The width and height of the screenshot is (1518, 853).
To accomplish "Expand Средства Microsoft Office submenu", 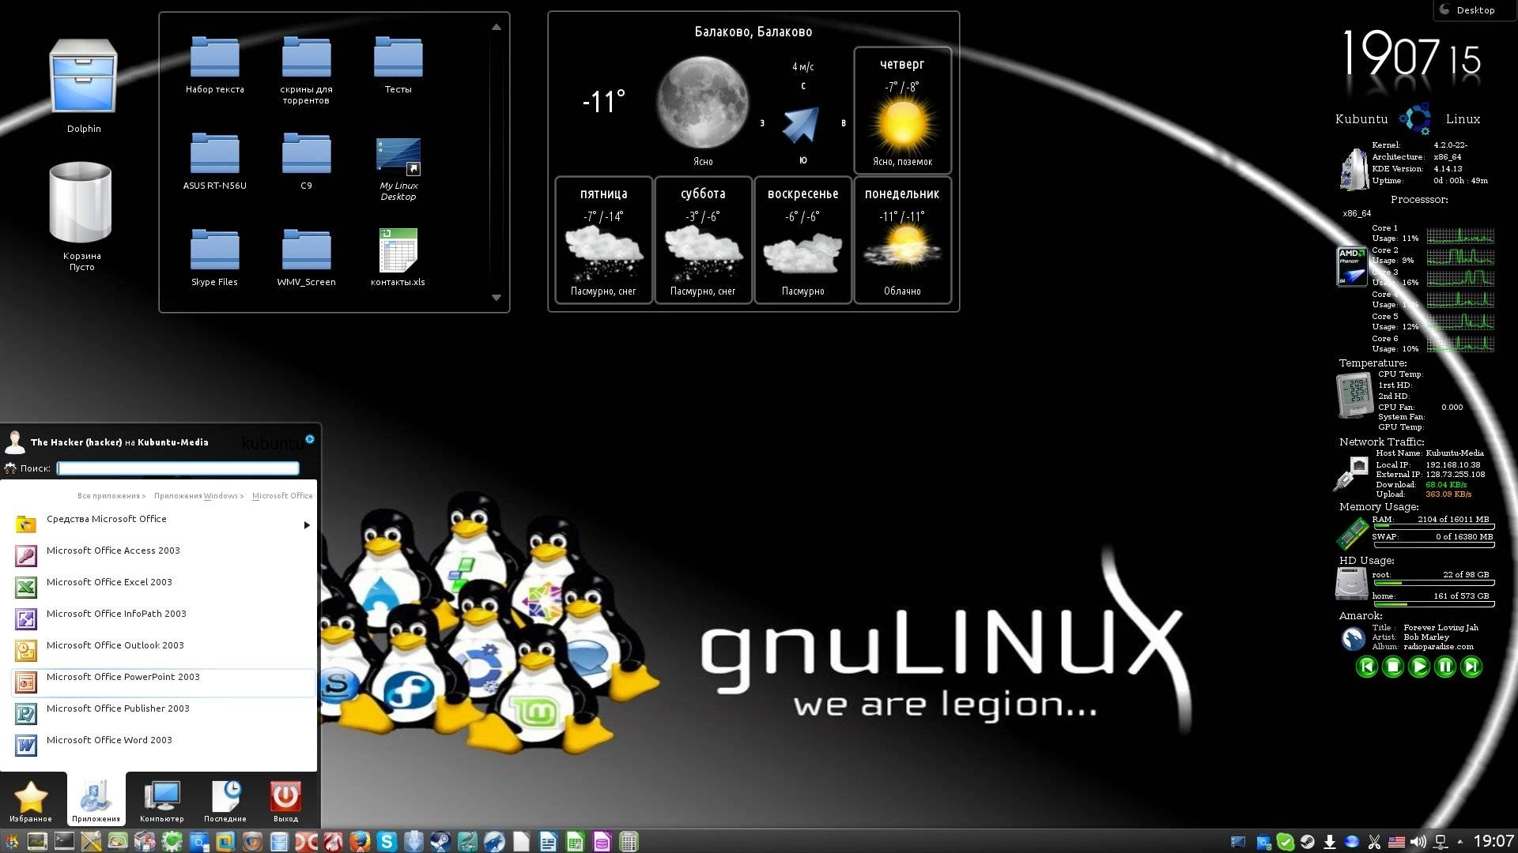I will [x=164, y=523].
